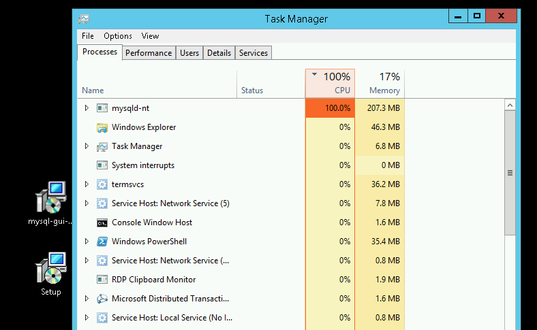Minimize the Task Manager window
The image size is (537, 330).
click(x=458, y=16)
